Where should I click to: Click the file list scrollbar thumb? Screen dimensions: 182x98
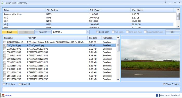click(118, 45)
